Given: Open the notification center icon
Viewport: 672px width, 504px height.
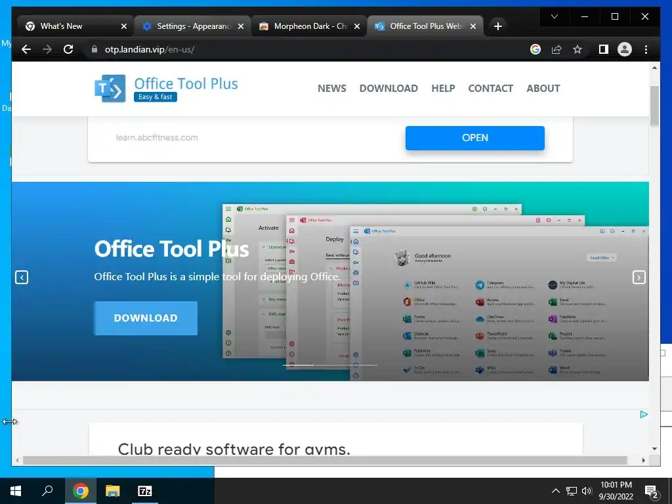Looking at the screenshot, I should pos(652,492).
